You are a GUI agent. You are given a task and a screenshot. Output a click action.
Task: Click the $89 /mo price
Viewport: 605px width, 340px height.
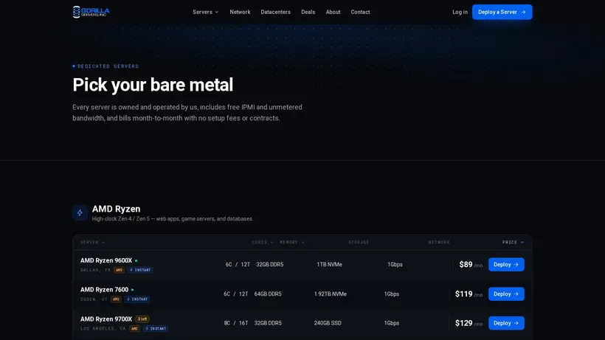(x=471, y=265)
